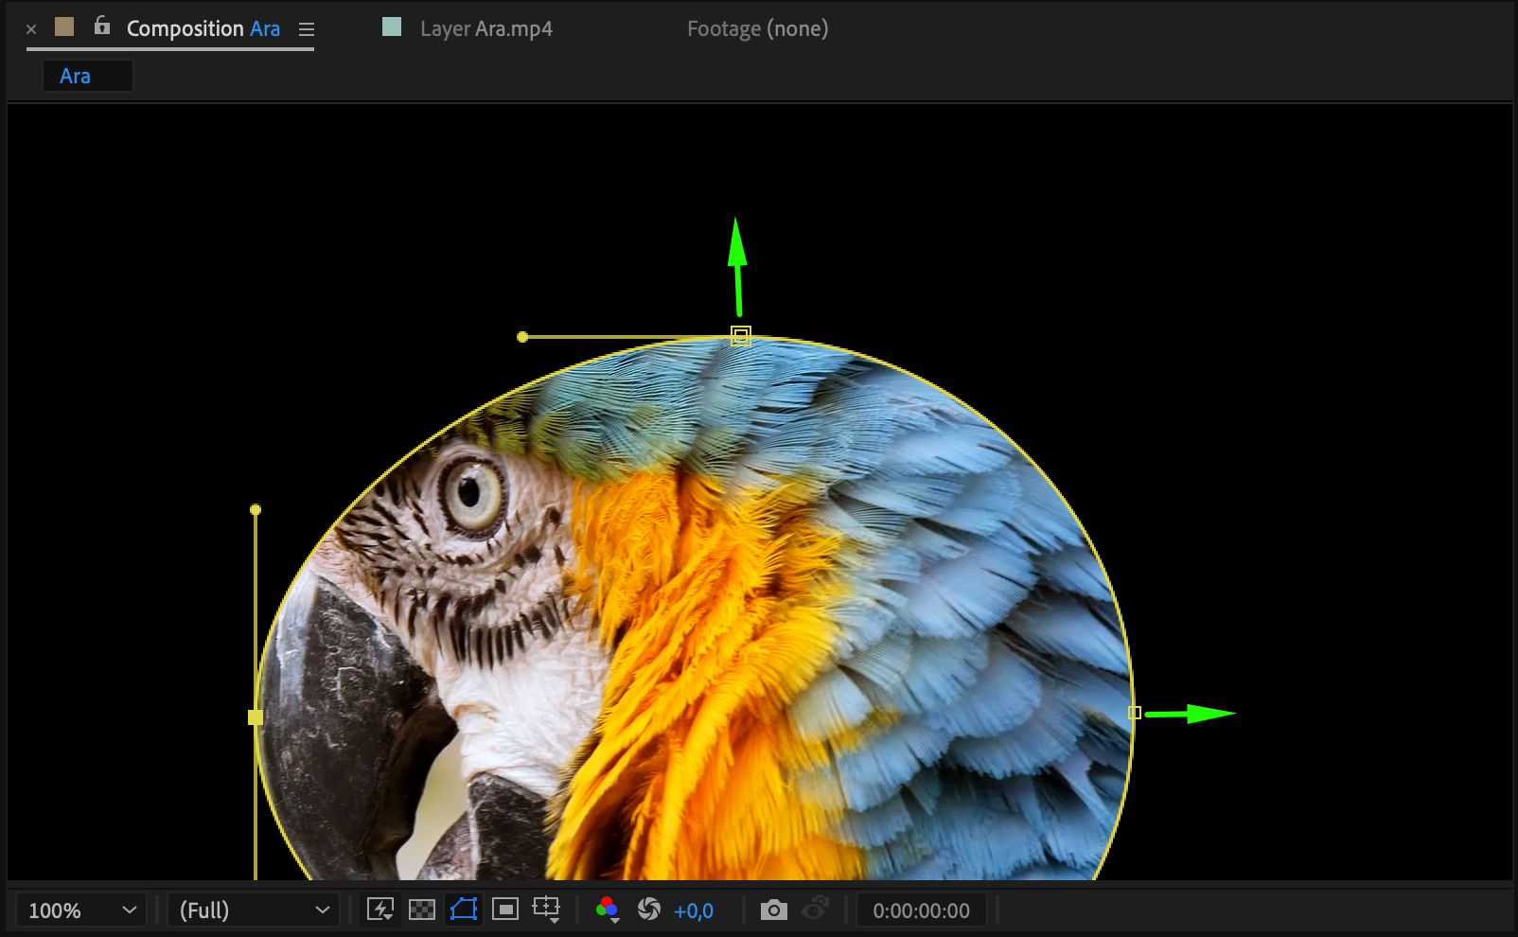Open the (Full) resolution dropdown

pyautogui.click(x=254, y=910)
